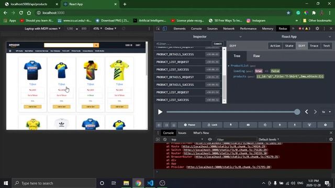Select the Test view button
Image resolution: width=335 pixels, height=188 pixels.
pos(326,45)
